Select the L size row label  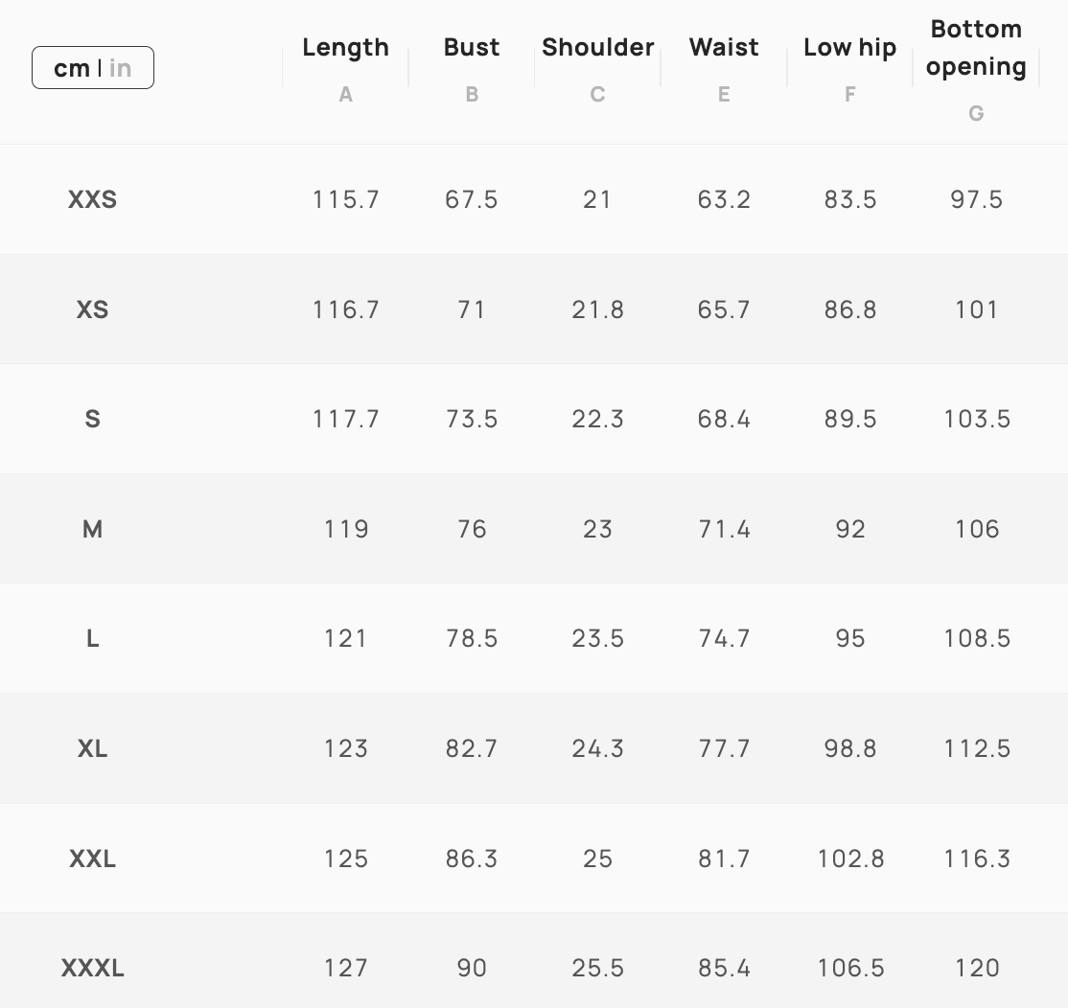pos(92,638)
